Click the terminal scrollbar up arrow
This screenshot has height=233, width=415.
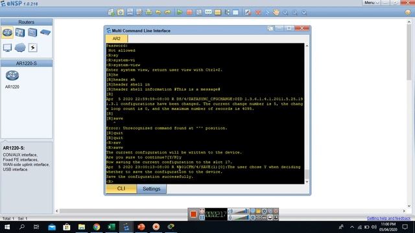[307, 46]
